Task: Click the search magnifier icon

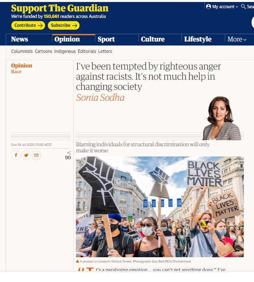Action: pos(243,7)
